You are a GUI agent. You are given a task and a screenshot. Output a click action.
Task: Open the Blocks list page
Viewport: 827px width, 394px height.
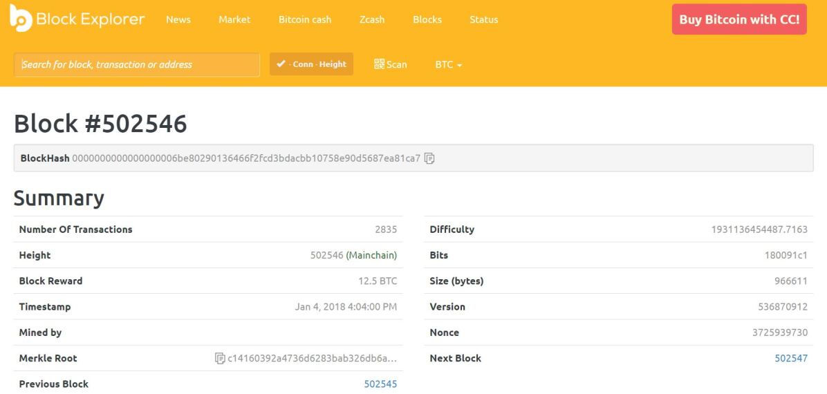point(427,19)
